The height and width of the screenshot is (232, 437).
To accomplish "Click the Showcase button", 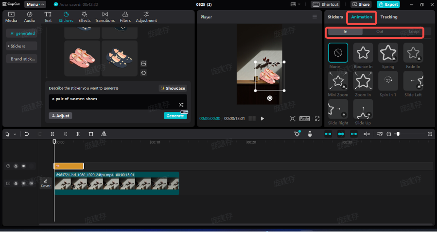I will 173,88.
